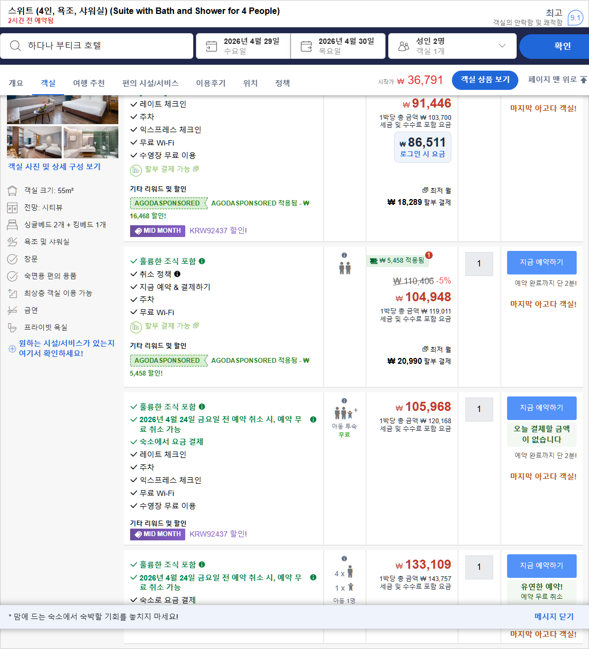
Task: Click the window amenity check icon
Action: point(12,259)
